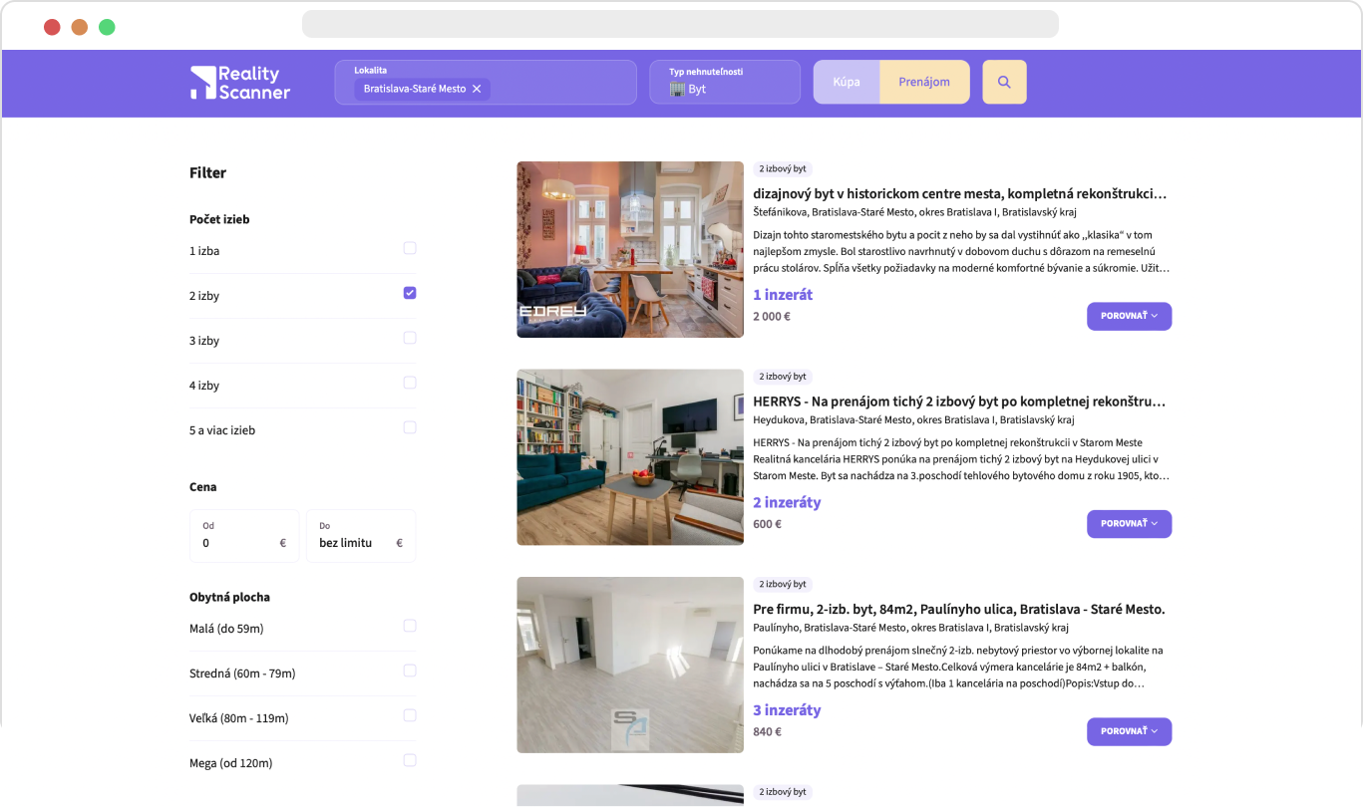
Task: Click the magnifying glass search button
Action: coord(1004,83)
